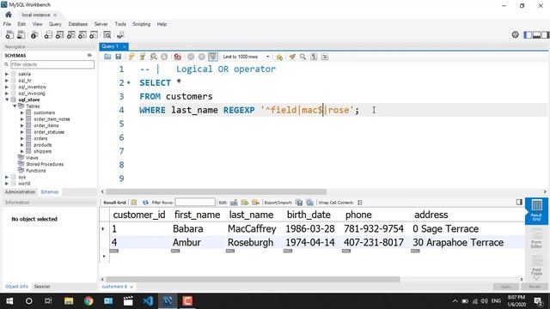
Task: Expand the orders table node
Action: [x=22, y=138]
